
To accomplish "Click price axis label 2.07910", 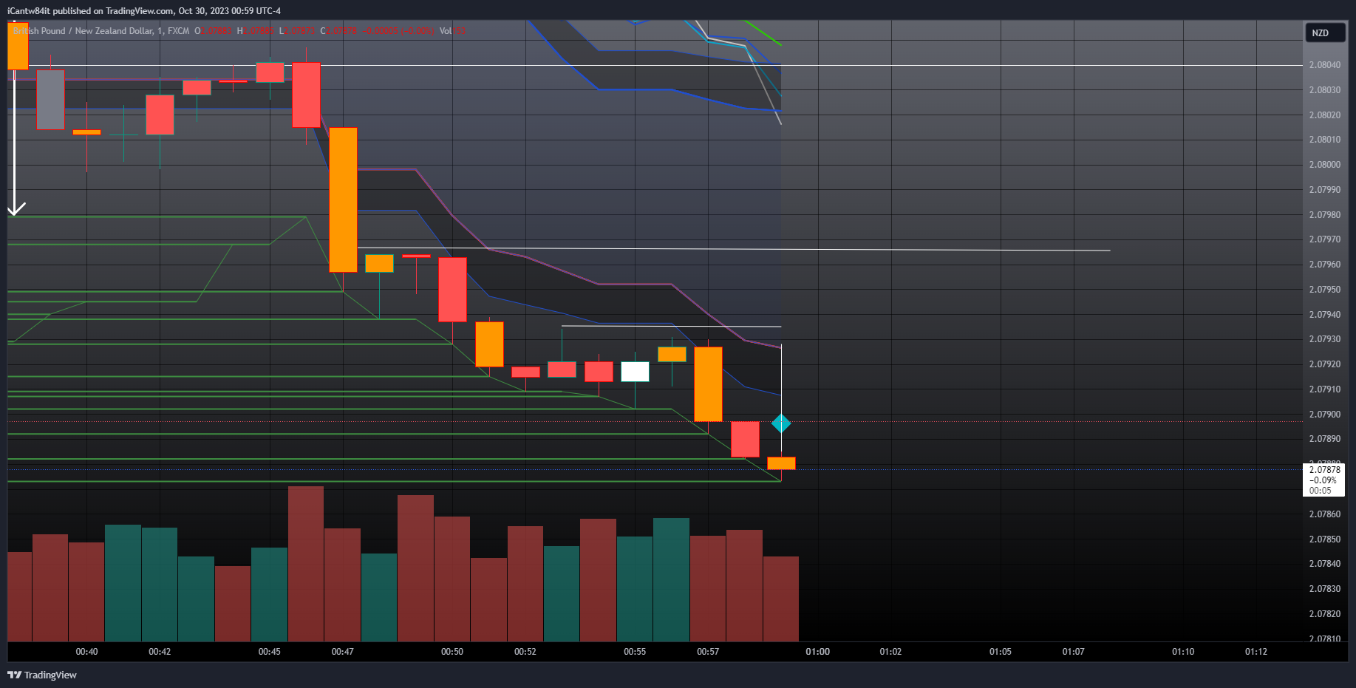I will [x=1324, y=389].
